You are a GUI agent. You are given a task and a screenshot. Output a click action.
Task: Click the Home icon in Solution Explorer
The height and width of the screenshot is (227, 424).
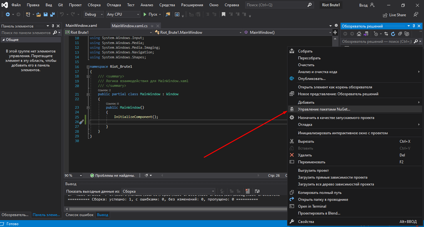click(x=359, y=34)
